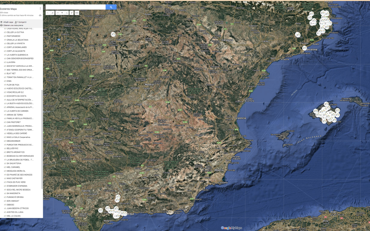
Task: Select VIDACIRCULAR S.C entry
Action: click(15, 92)
